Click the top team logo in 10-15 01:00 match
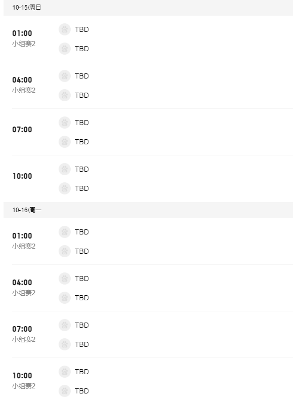 65,29
